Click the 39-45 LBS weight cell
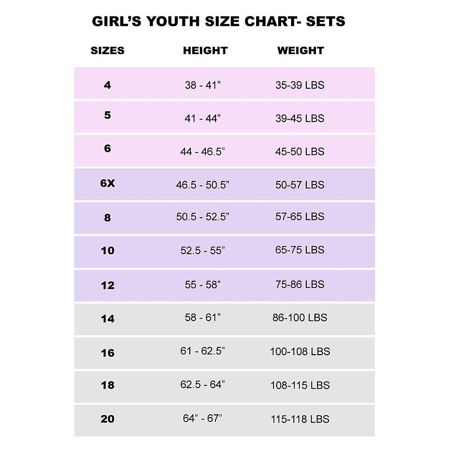 [x=300, y=118]
